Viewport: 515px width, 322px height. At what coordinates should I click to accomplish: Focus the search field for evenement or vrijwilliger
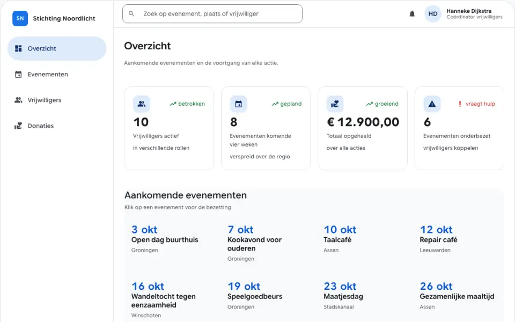tap(212, 14)
